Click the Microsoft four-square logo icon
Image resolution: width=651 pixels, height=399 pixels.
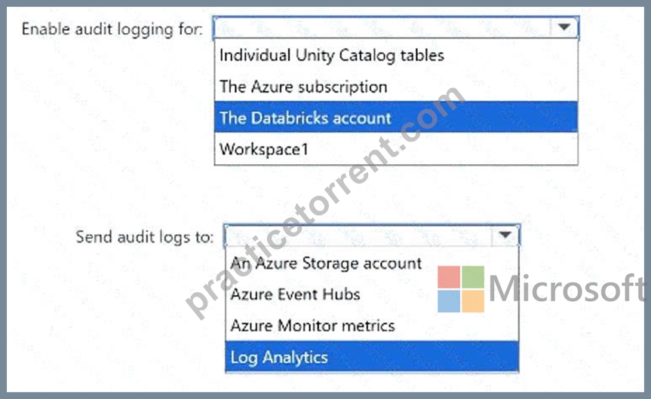pos(461,289)
